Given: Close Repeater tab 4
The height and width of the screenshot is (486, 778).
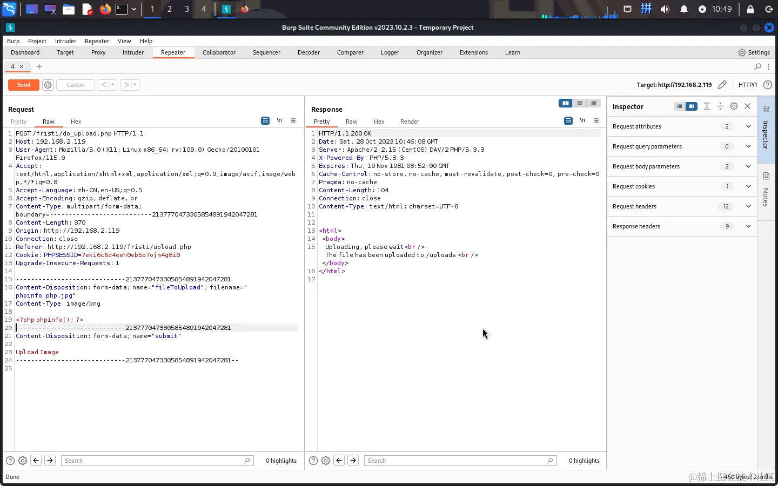Looking at the screenshot, I should (x=21, y=67).
